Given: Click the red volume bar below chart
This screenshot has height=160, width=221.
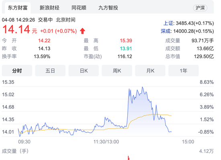Looking at the screenshot, I should pyautogui.click(x=129, y=158).
